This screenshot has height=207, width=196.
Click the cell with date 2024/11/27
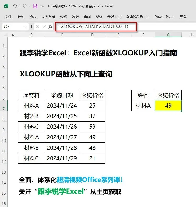tap(62, 137)
